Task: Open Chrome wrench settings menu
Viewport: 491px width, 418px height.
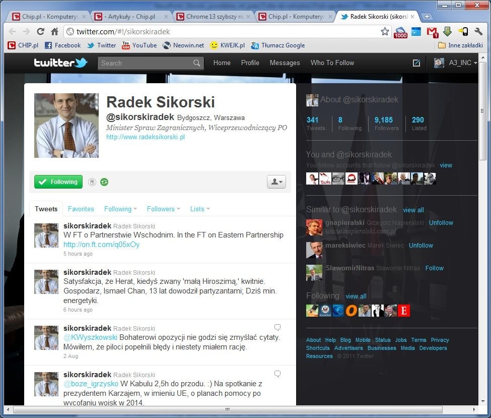Action: click(x=478, y=31)
